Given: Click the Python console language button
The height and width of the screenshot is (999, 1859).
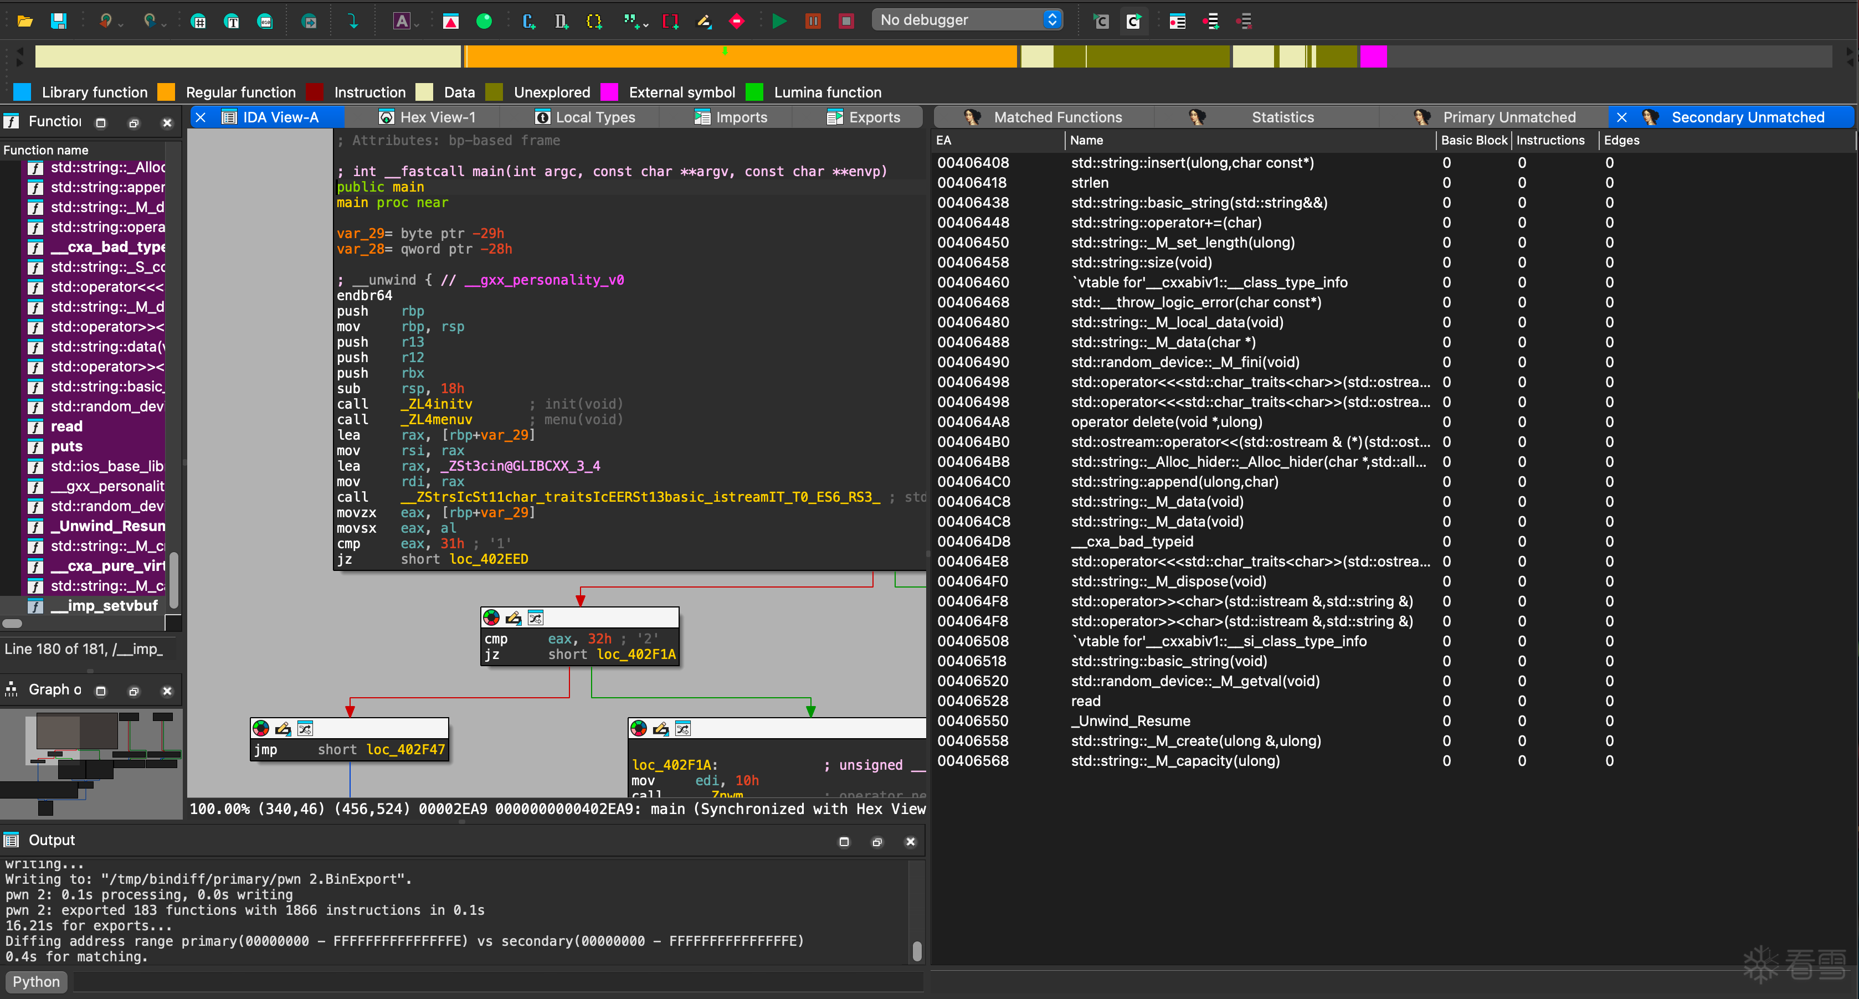Looking at the screenshot, I should 36,981.
